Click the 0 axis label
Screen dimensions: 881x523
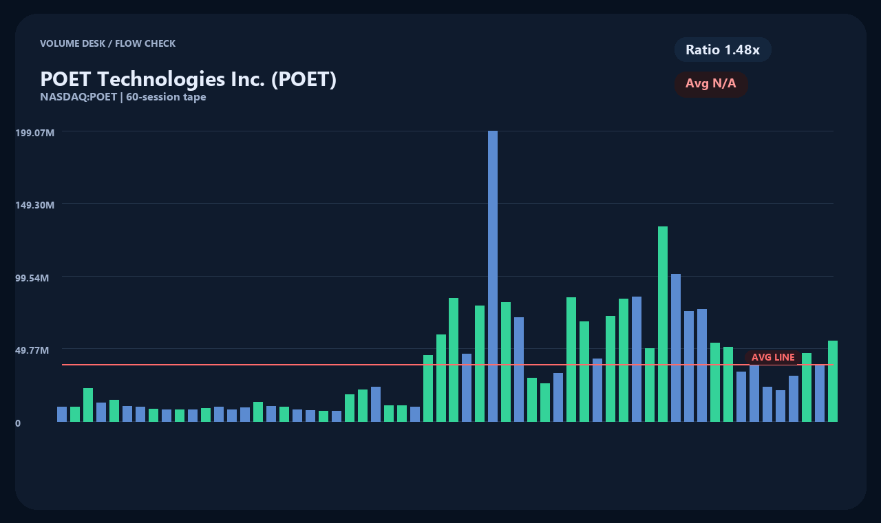coord(18,423)
